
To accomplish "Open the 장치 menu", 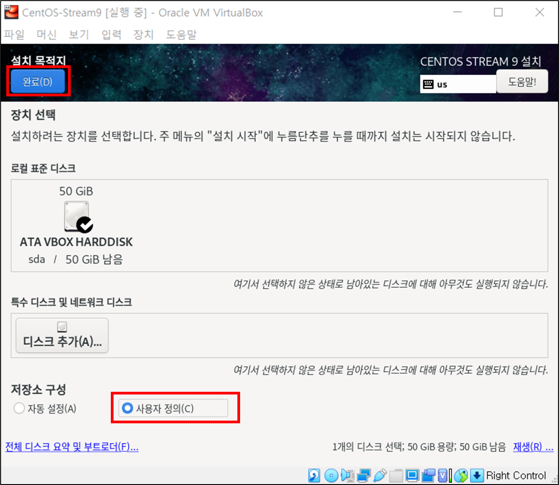I will coord(144,35).
